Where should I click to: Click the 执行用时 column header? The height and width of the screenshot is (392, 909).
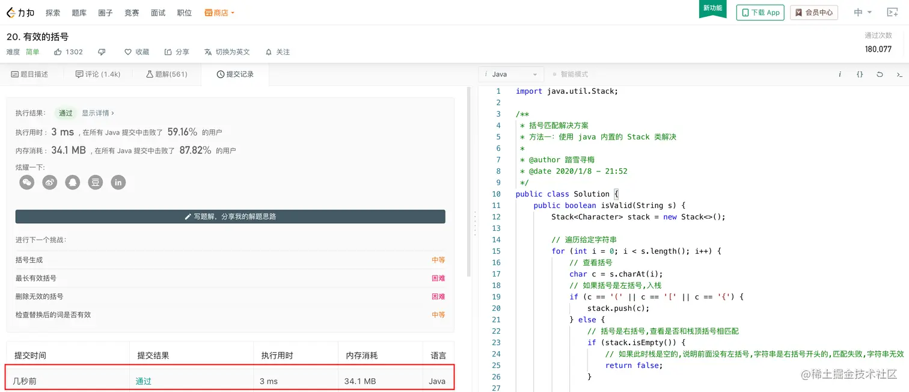[277, 355]
